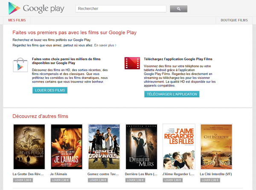The image size is (256, 190).
Task: Click heading Faites vos premiers pas
Action: [x=74, y=33]
